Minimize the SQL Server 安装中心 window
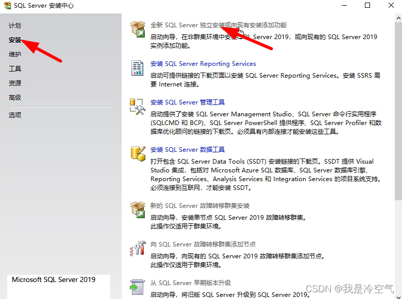The image size is (402, 299). (344, 5)
